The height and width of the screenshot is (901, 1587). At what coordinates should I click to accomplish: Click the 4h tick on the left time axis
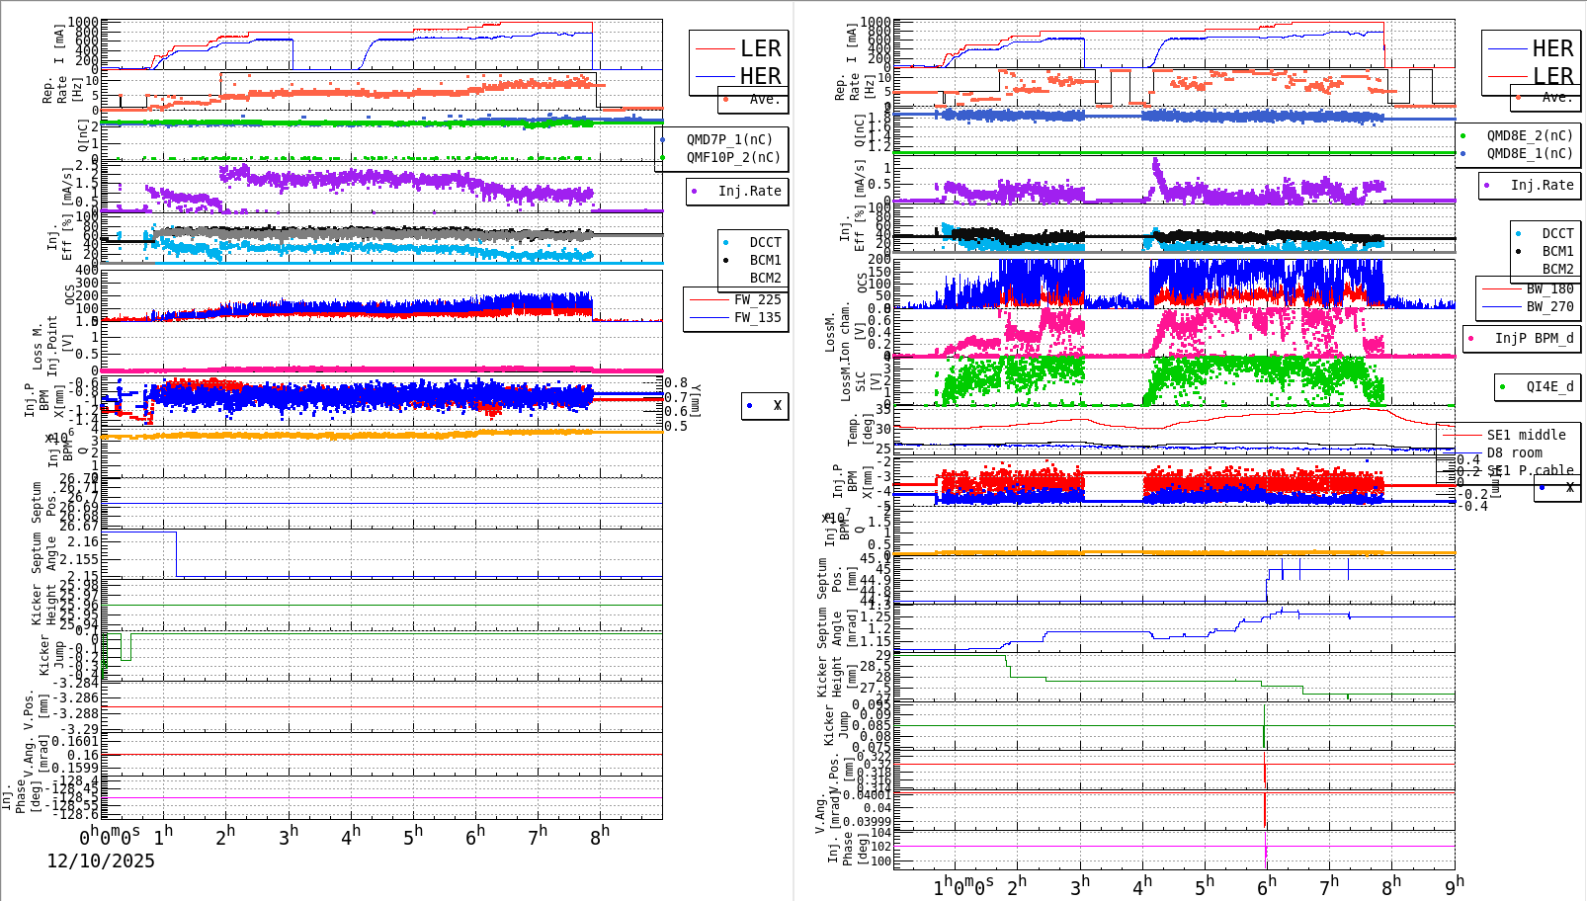350,833
